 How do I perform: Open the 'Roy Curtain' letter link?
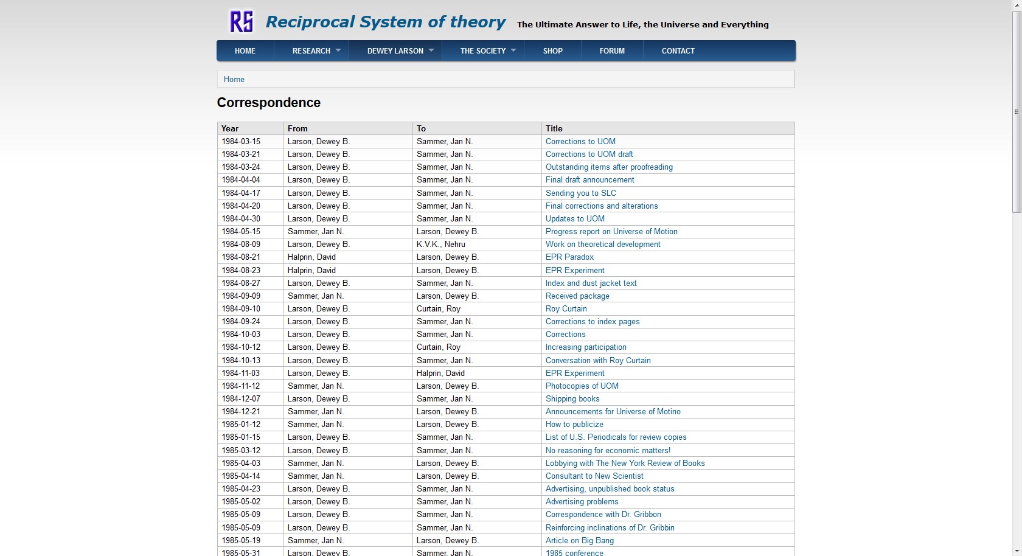566,309
